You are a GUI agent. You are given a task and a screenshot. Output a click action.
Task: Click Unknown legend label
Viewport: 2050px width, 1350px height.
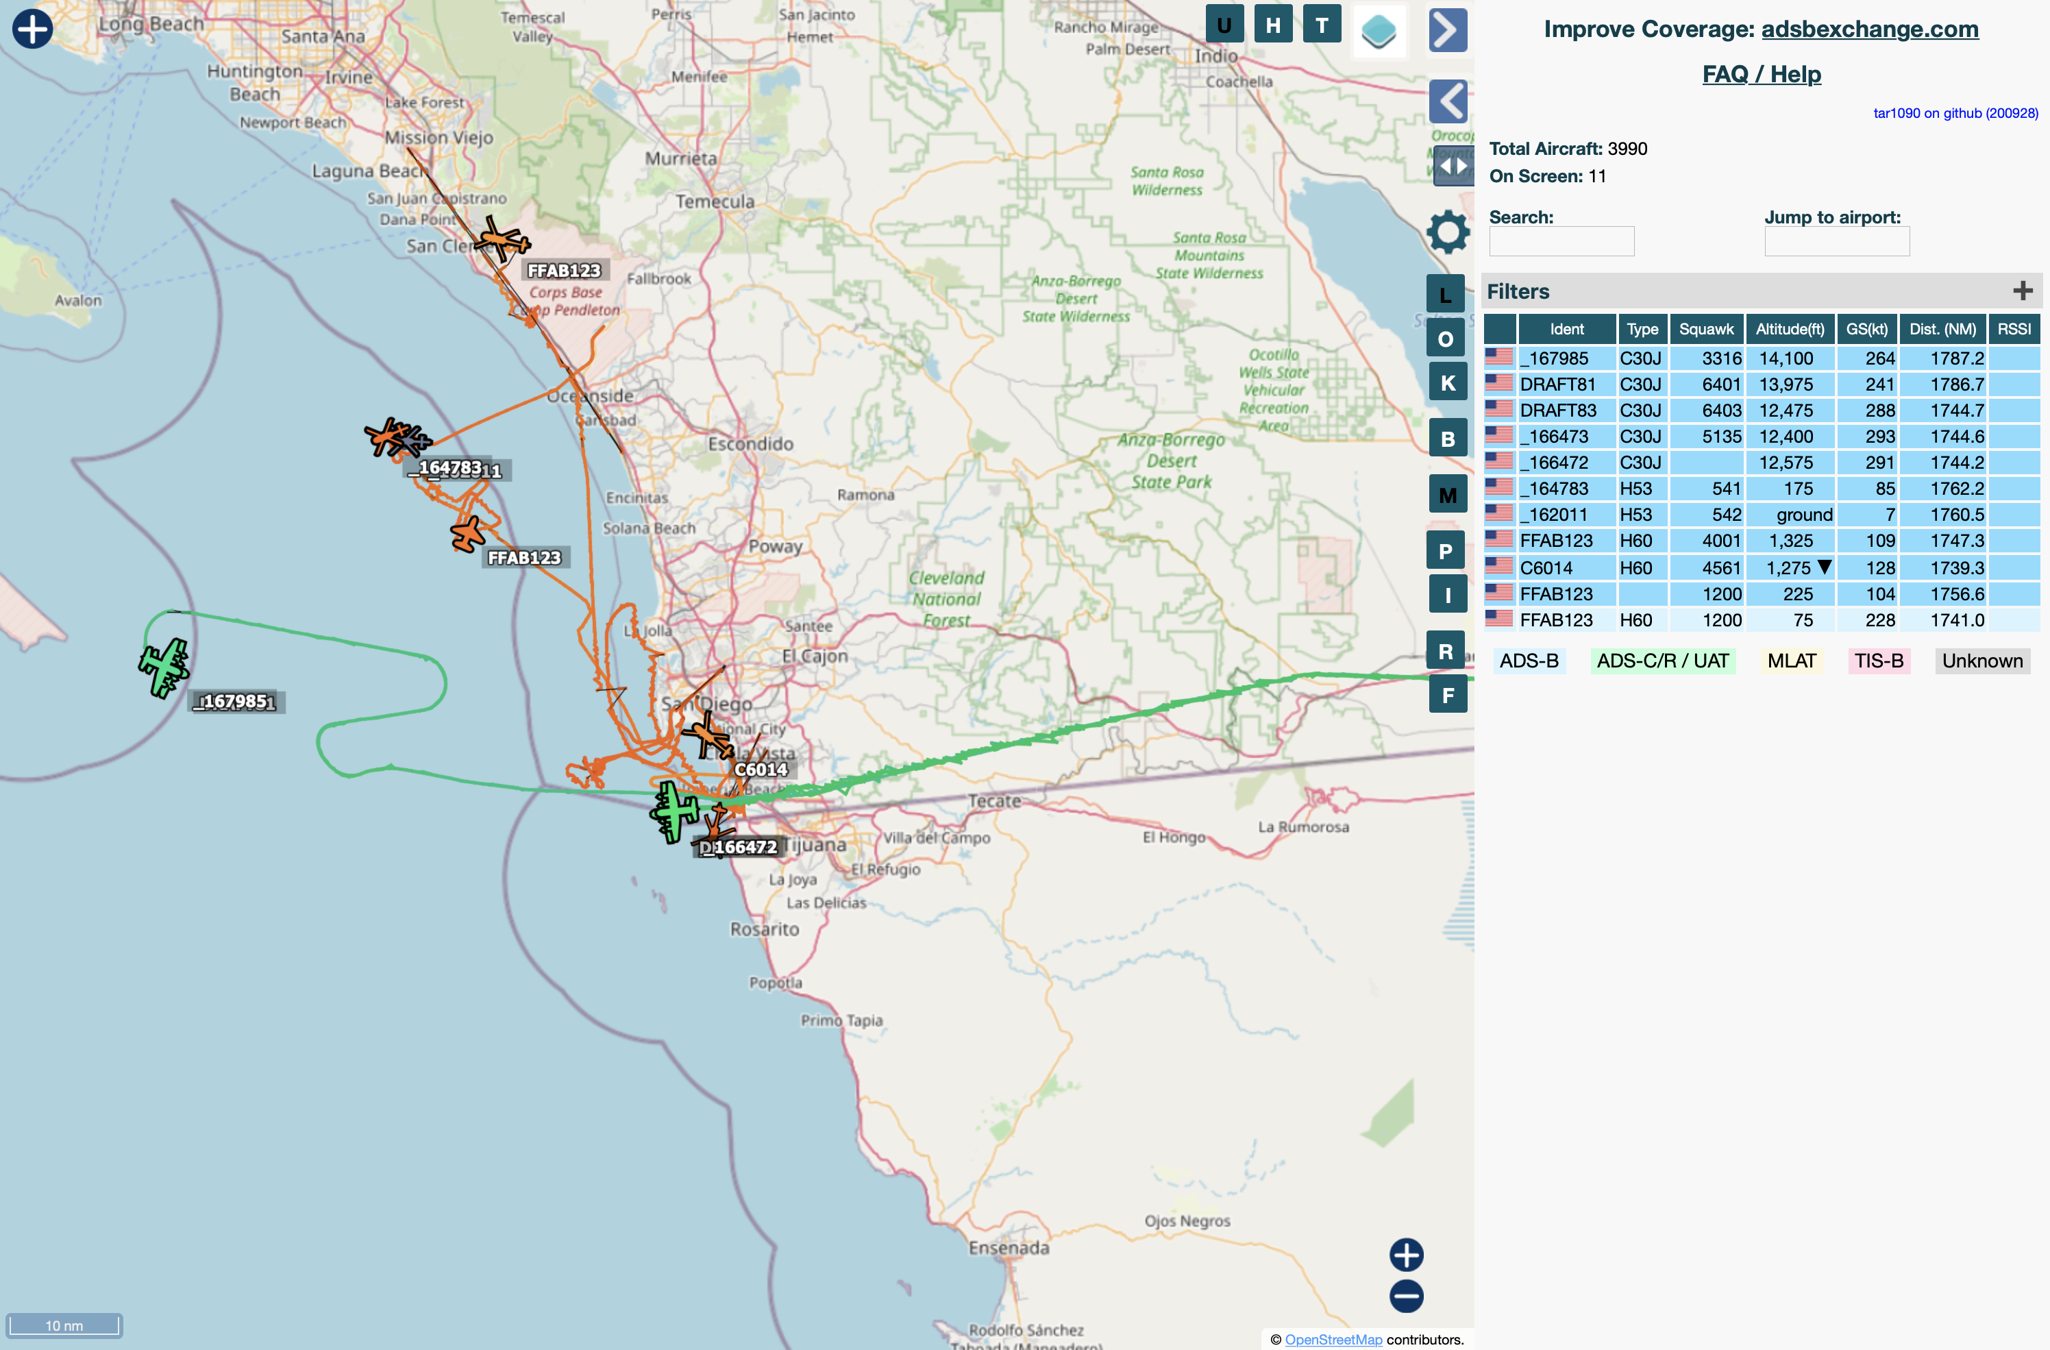pyautogui.click(x=1982, y=661)
